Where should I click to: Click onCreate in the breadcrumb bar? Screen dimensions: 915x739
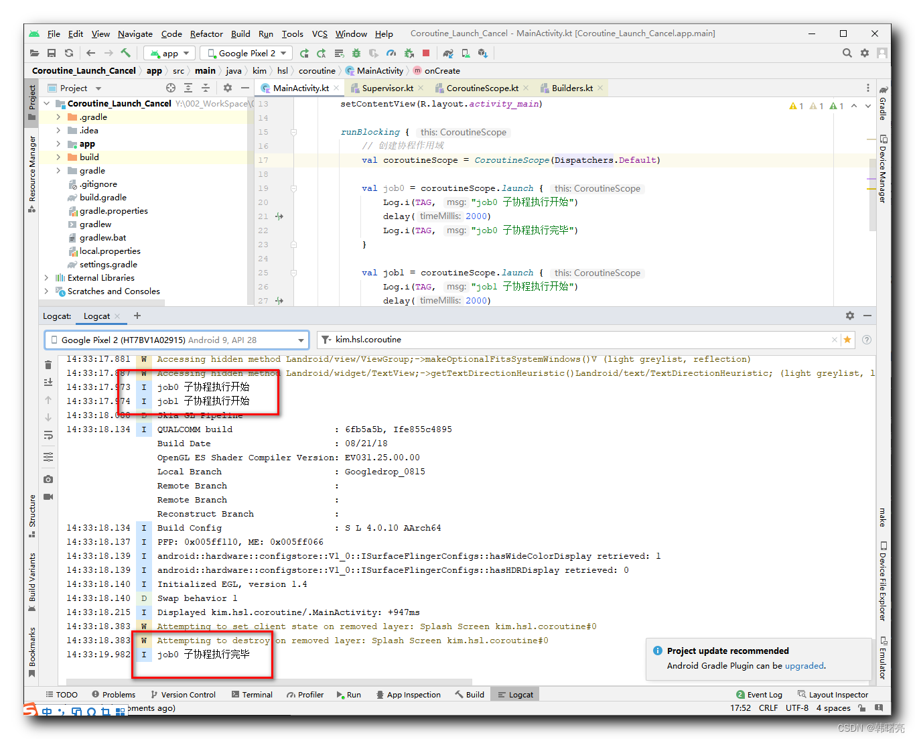pyautogui.click(x=442, y=70)
